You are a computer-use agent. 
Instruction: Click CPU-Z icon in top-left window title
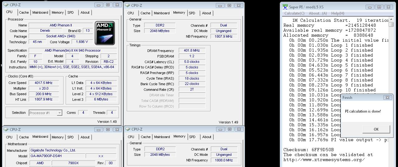coord(6,5)
